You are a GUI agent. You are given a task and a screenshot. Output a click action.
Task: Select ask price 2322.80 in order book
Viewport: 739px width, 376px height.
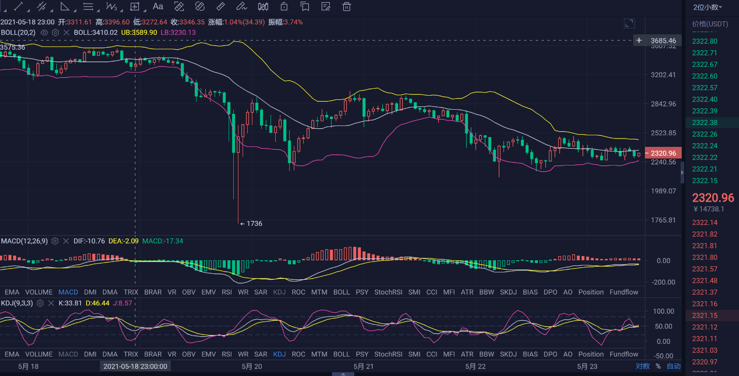[705, 41]
